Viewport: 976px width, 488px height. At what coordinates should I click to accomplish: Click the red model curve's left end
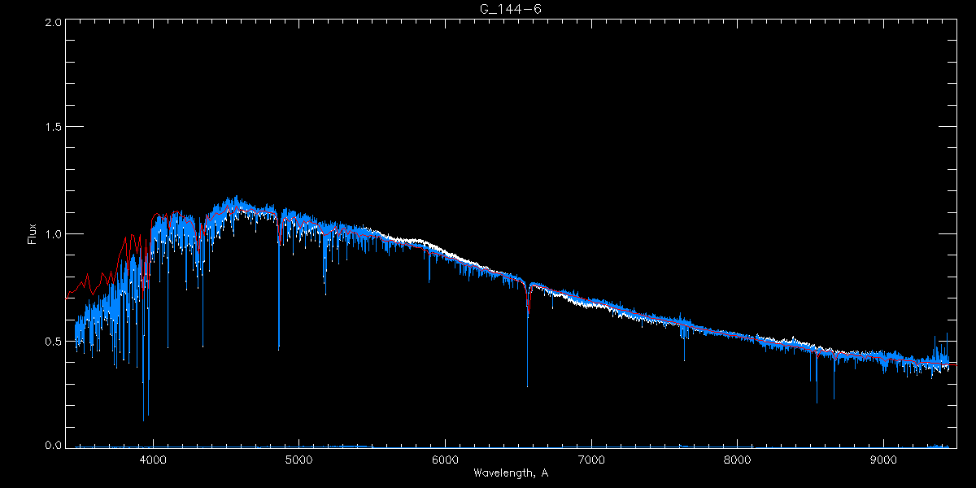68,297
